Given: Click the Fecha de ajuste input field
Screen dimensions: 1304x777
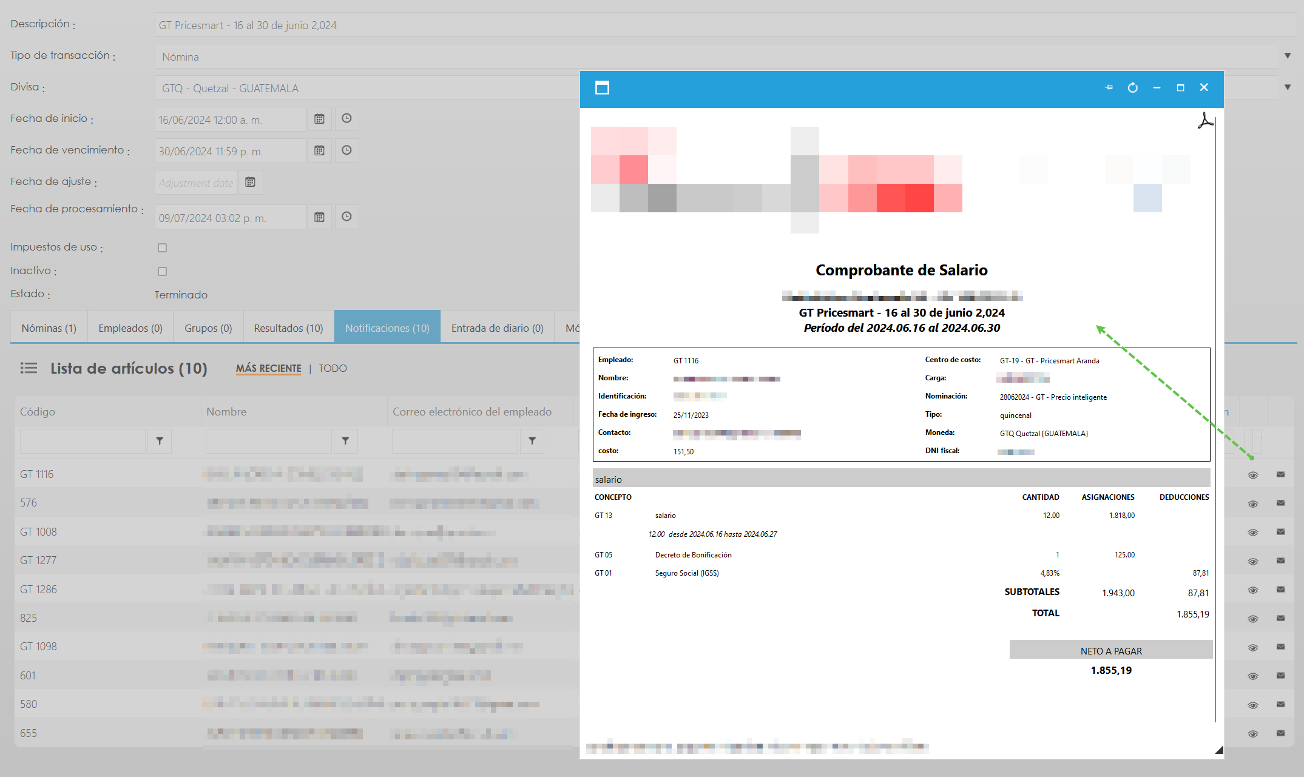Looking at the screenshot, I should (x=196, y=183).
